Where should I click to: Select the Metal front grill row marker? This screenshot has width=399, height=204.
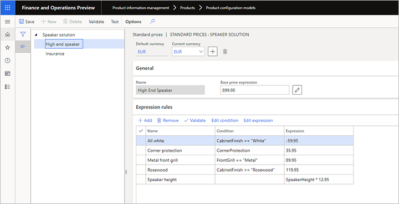[x=141, y=160]
